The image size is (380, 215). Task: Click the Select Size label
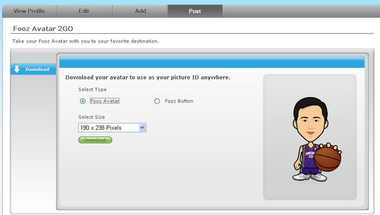click(x=91, y=117)
